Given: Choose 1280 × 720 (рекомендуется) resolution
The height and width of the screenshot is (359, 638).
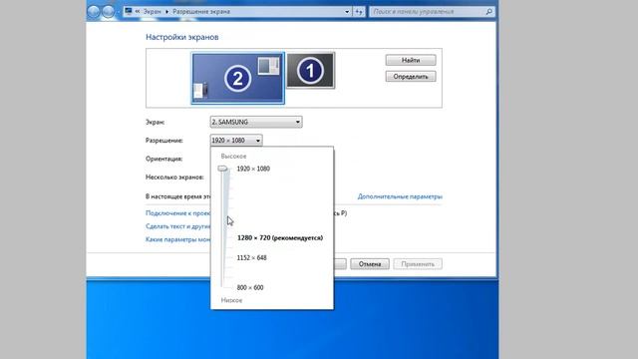Looking at the screenshot, I should pos(280,237).
